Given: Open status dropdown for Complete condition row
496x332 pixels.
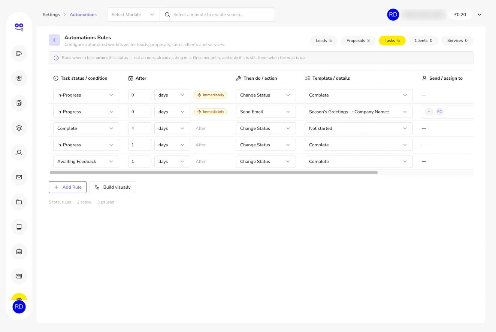Looking at the screenshot, I should tap(86, 128).
